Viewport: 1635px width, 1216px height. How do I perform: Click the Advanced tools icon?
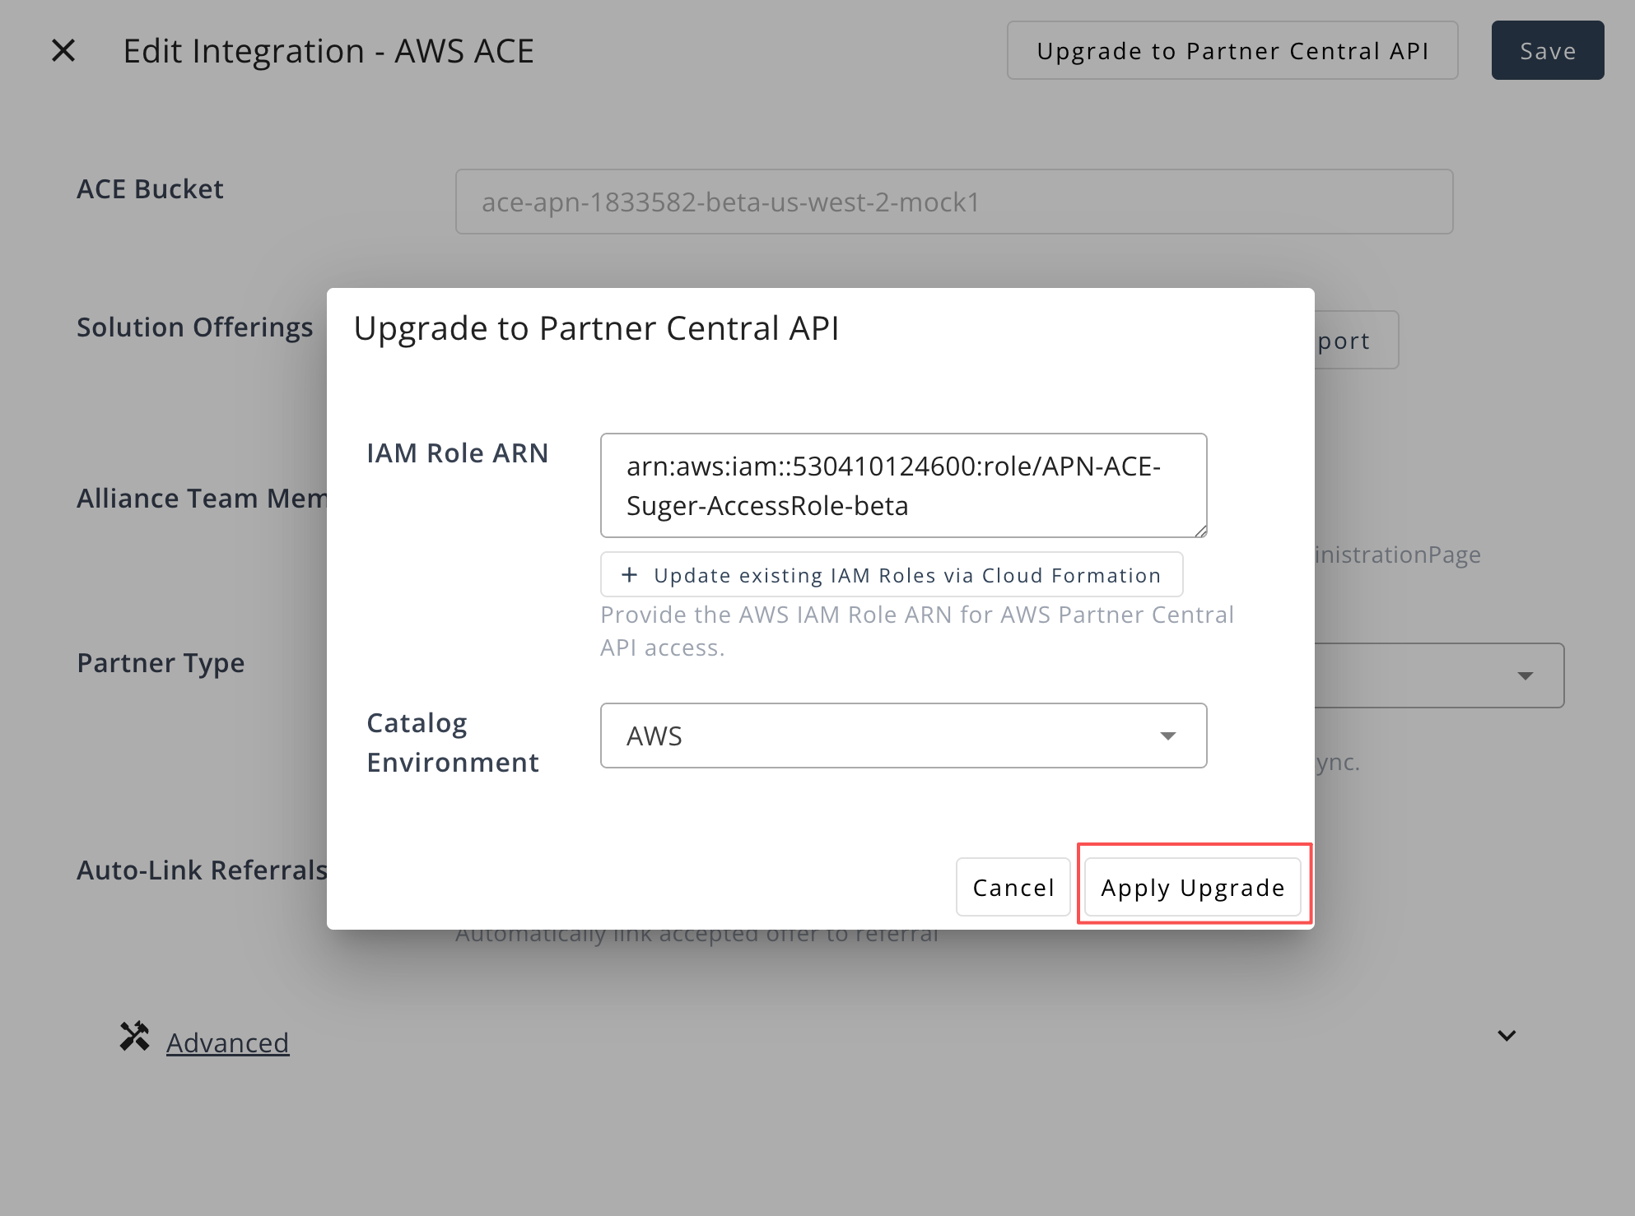(135, 1037)
